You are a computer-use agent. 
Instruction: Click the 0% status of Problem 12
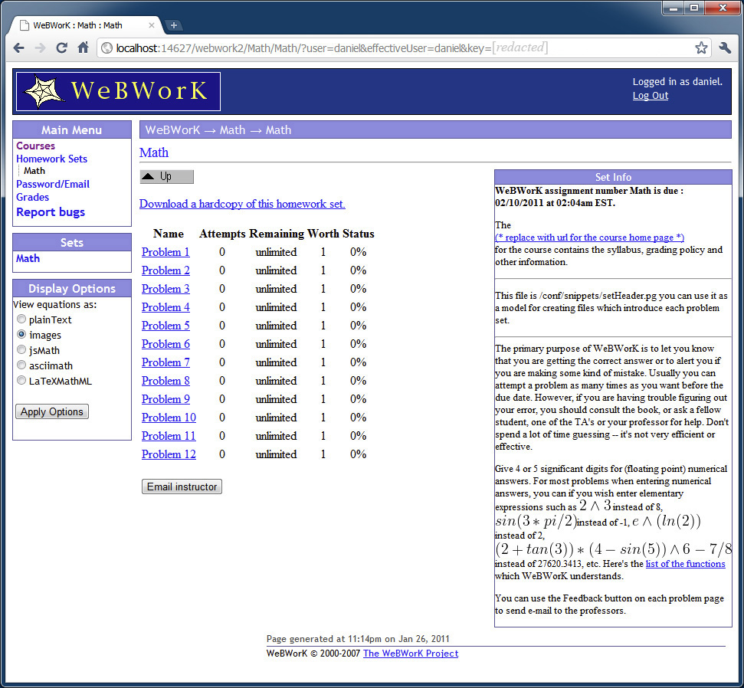(359, 454)
